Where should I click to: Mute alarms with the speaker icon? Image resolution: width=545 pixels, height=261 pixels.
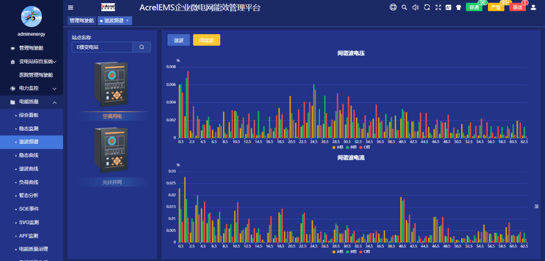click(415, 7)
